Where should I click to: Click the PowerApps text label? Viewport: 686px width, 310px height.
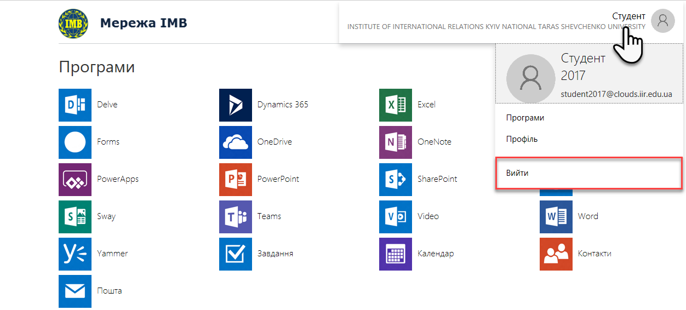[118, 179]
